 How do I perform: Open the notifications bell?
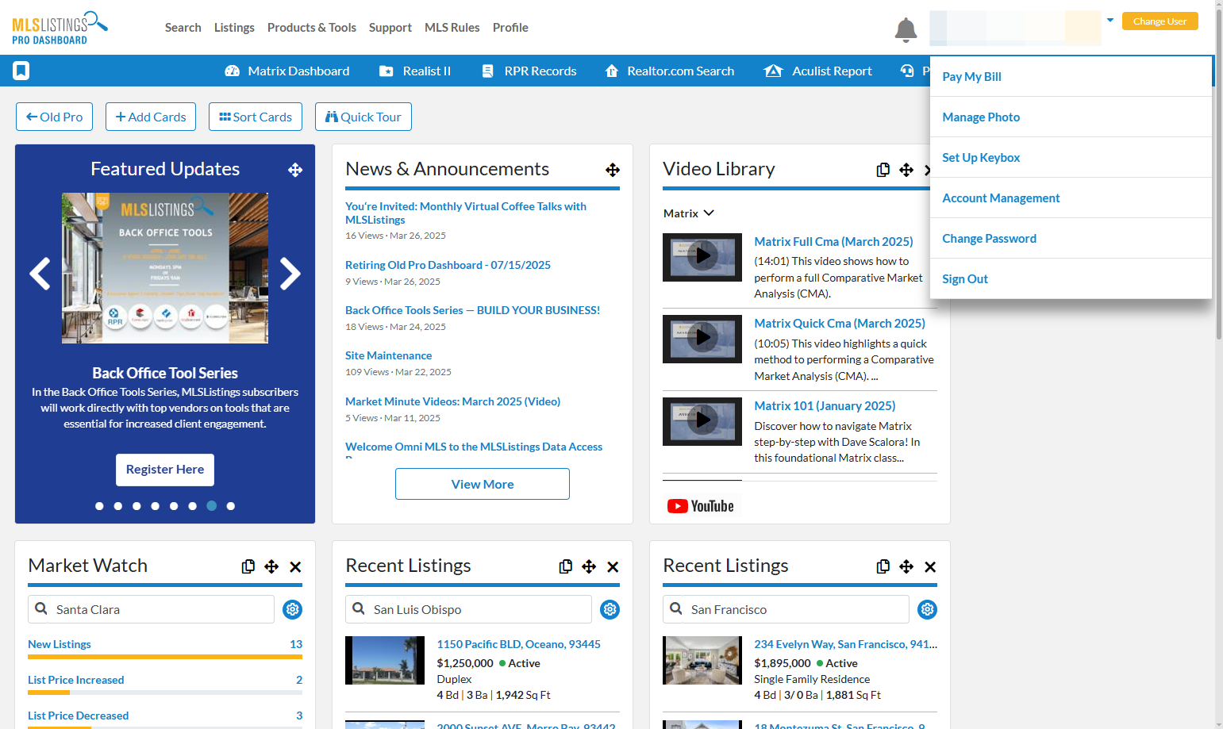pyautogui.click(x=906, y=30)
